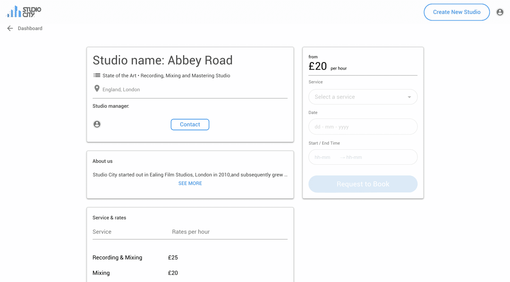Contact the studio manager
This screenshot has width=510, height=282.
(x=190, y=124)
